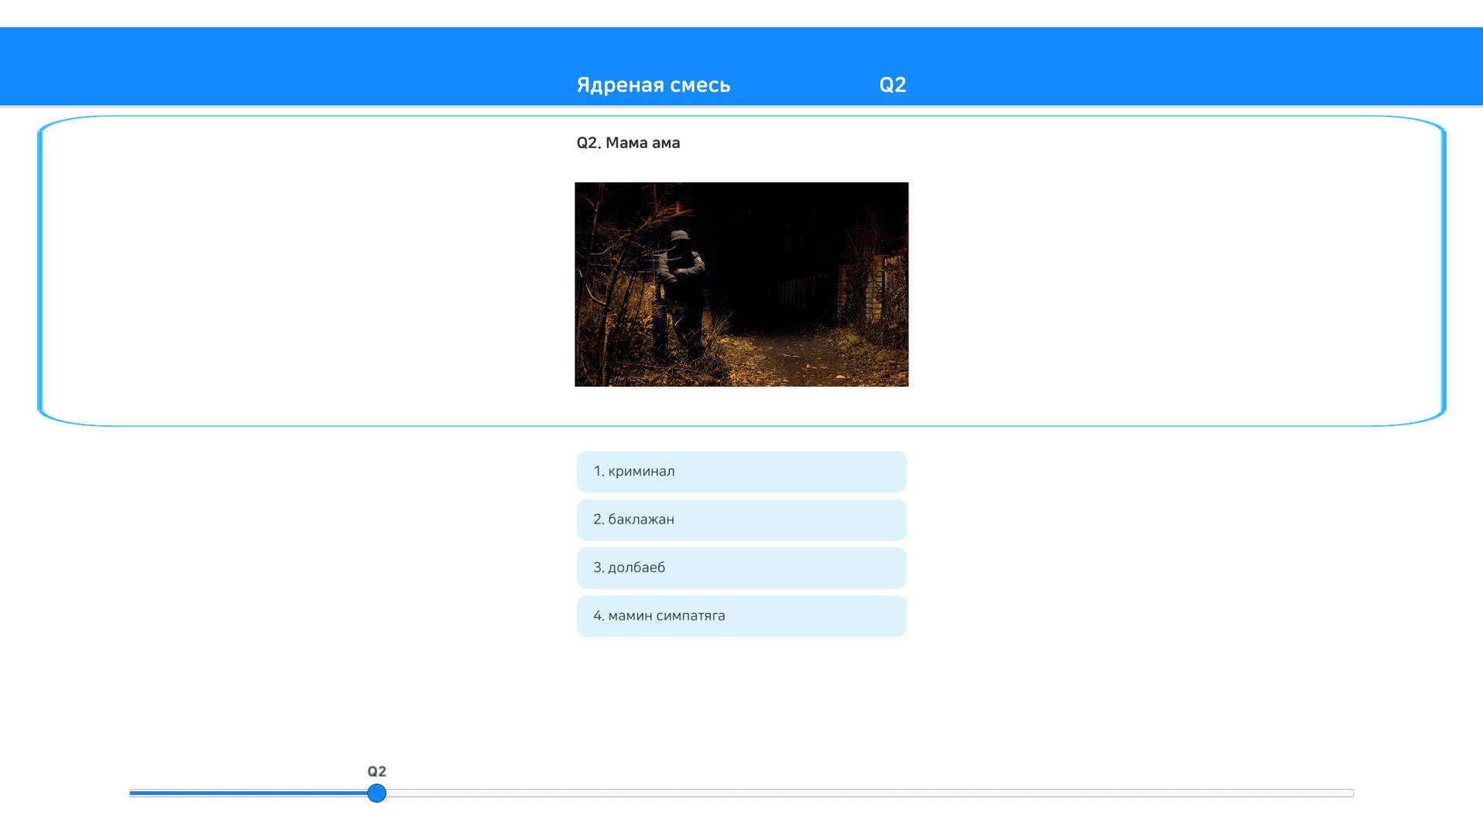Click answer option showing number 1
Viewport: 1483px width, 833px height.
[599, 472]
